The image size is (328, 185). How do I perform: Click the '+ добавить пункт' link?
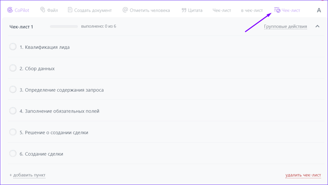(x=27, y=175)
